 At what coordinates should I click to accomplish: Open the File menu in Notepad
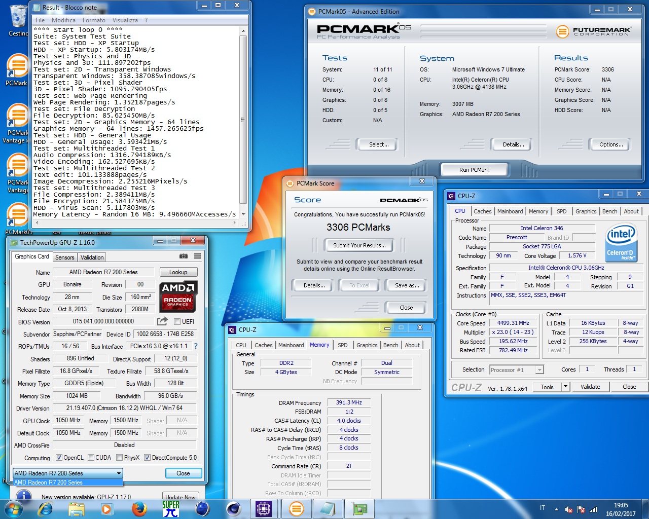tap(40, 20)
